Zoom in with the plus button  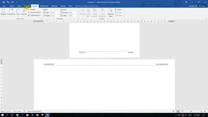point(201,111)
